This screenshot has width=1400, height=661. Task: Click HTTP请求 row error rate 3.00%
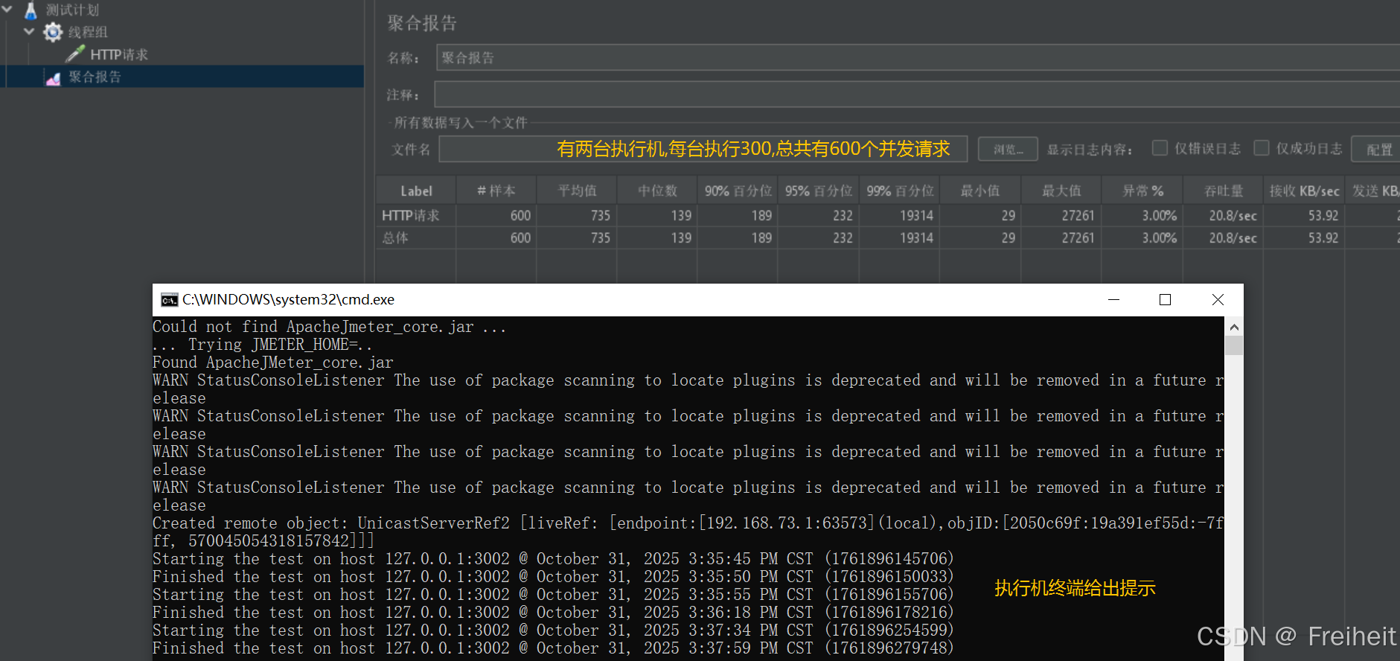[1142, 216]
